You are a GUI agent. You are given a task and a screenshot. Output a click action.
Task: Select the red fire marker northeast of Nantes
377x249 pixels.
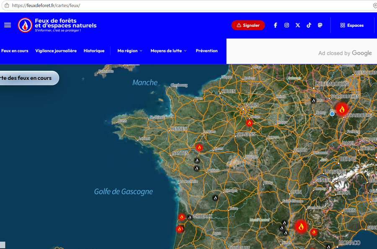point(199,147)
